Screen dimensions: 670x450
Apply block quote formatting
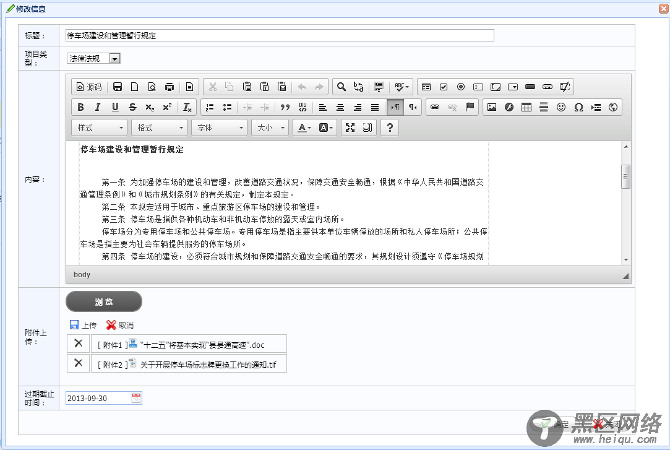tap(285, 107)
